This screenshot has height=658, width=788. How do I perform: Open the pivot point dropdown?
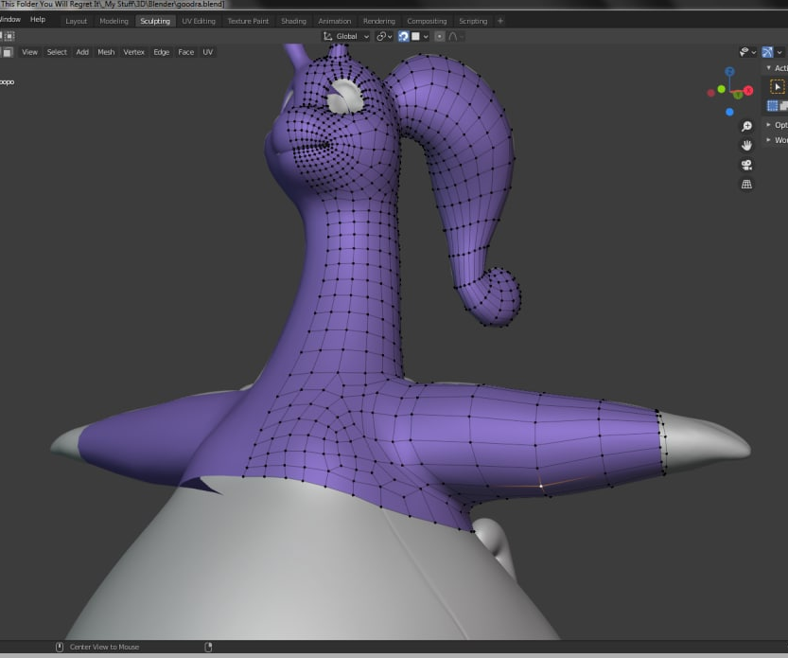[384, 36]
